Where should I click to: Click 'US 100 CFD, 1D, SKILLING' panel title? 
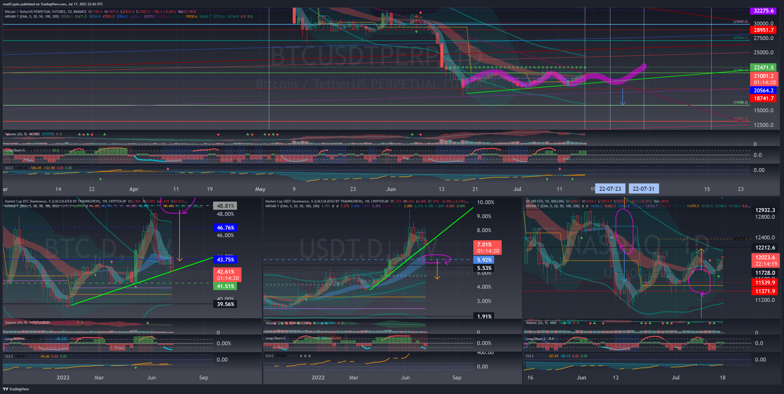545,201
